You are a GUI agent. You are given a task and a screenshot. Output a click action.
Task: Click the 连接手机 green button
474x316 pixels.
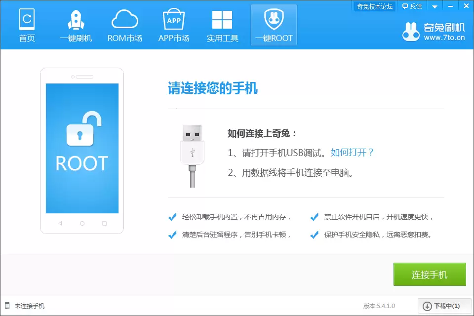(430, 275)
